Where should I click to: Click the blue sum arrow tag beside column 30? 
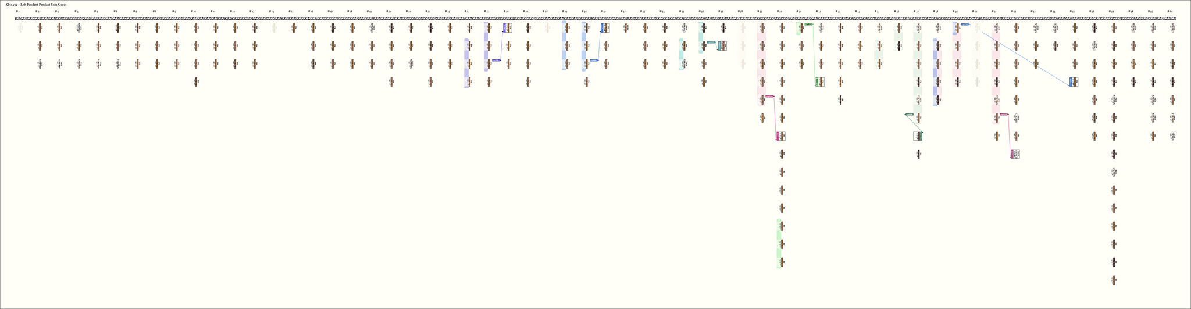594,60
